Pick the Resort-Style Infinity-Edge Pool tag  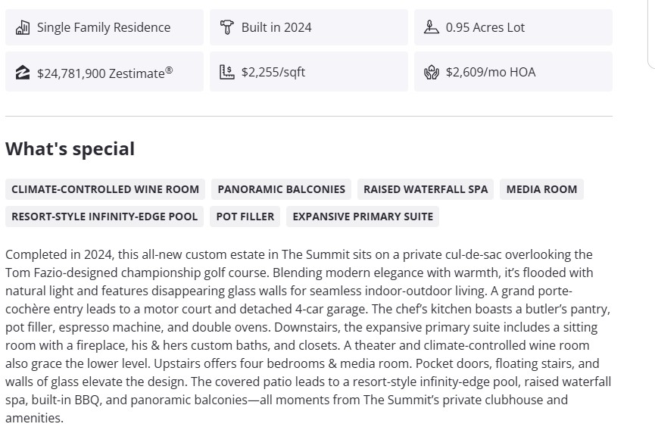[x=104, y=217]
